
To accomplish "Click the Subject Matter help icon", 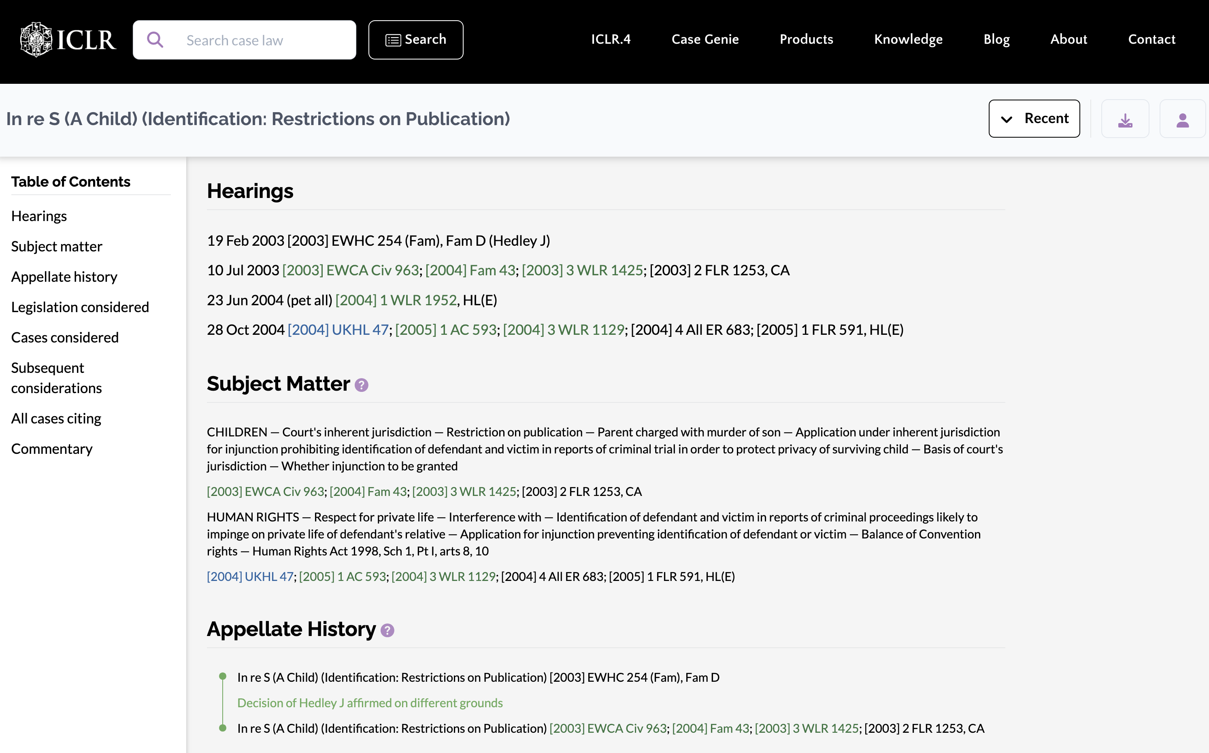I will pyautogui.click(x=362, y=385).
